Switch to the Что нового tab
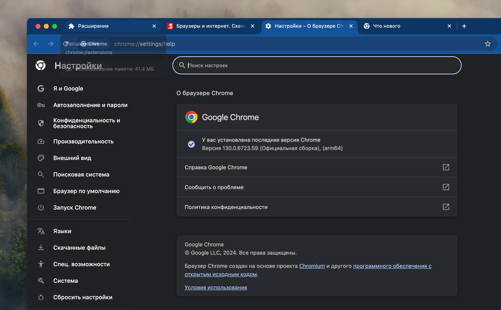Screen dimensions: 501x310 point(407,26)
